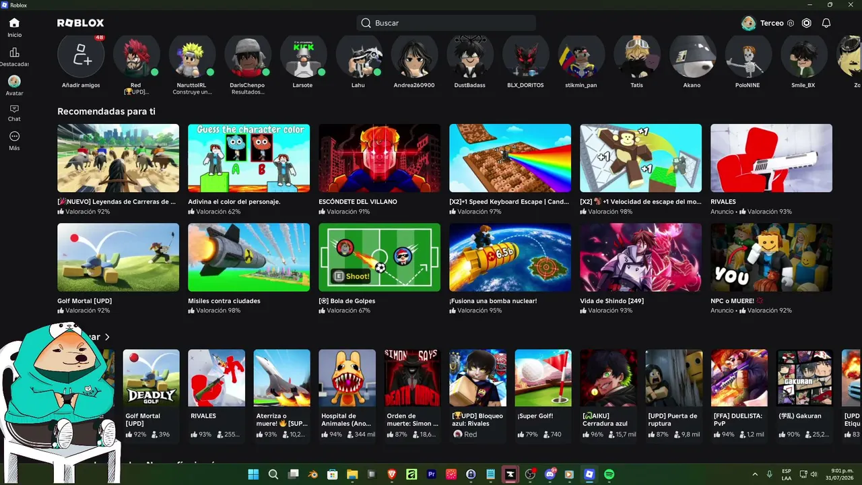Open Windows taskbar search icon
The image size is (862, 485).
pyautogui.click(x=273, y=474)
